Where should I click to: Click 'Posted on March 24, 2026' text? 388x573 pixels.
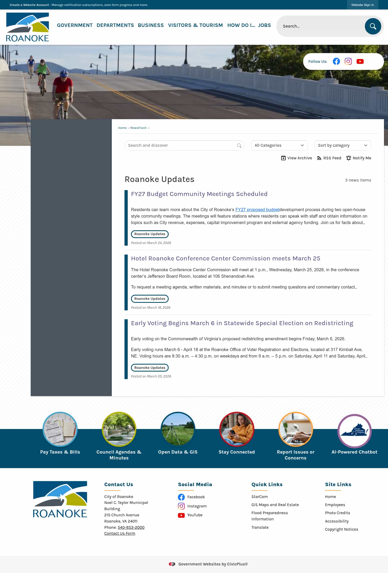click(x=151, y=243)
